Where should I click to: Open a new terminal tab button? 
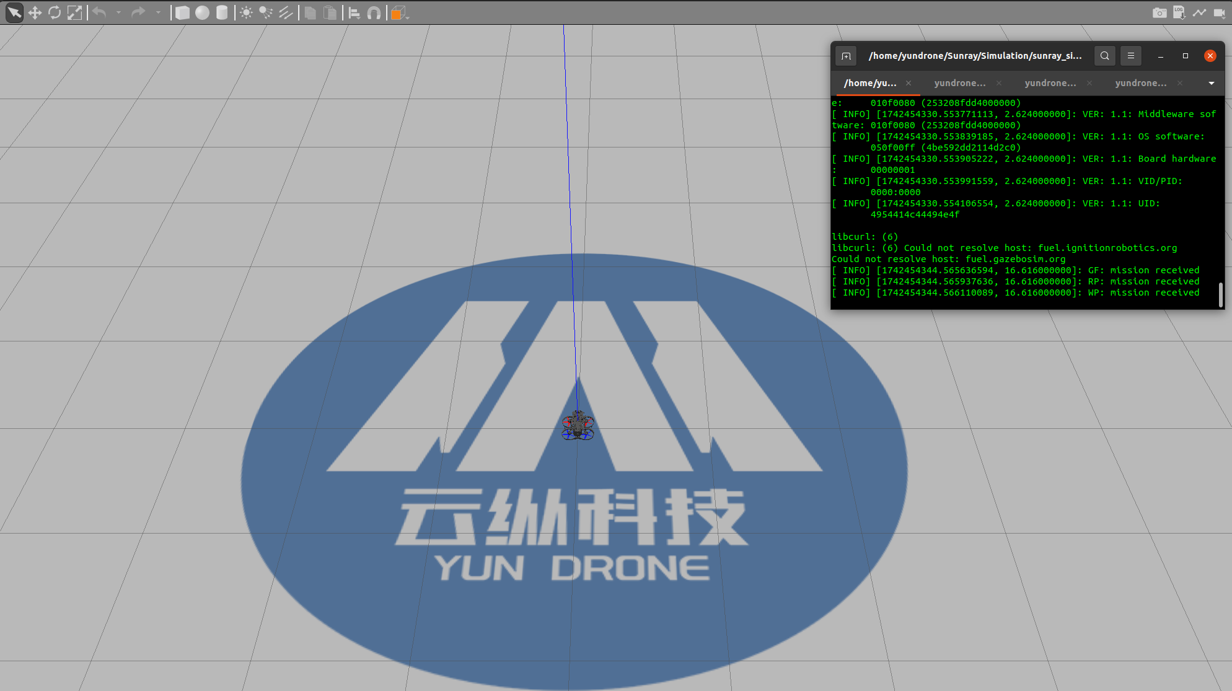pyautogui.click(x=846, y=56)
